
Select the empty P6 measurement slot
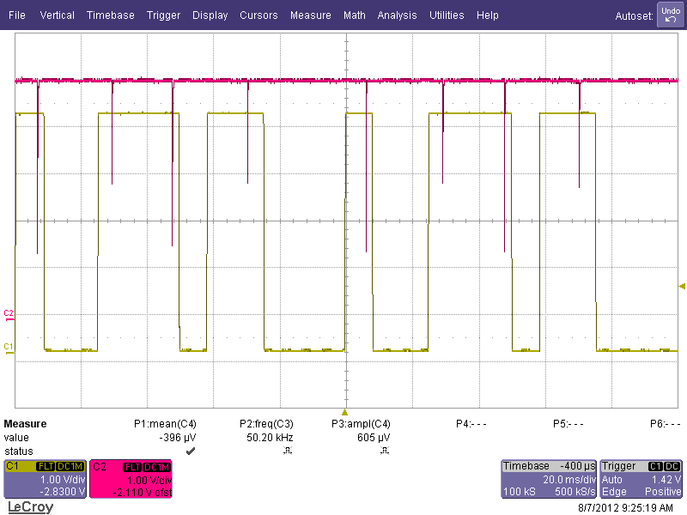coord(665,424)
